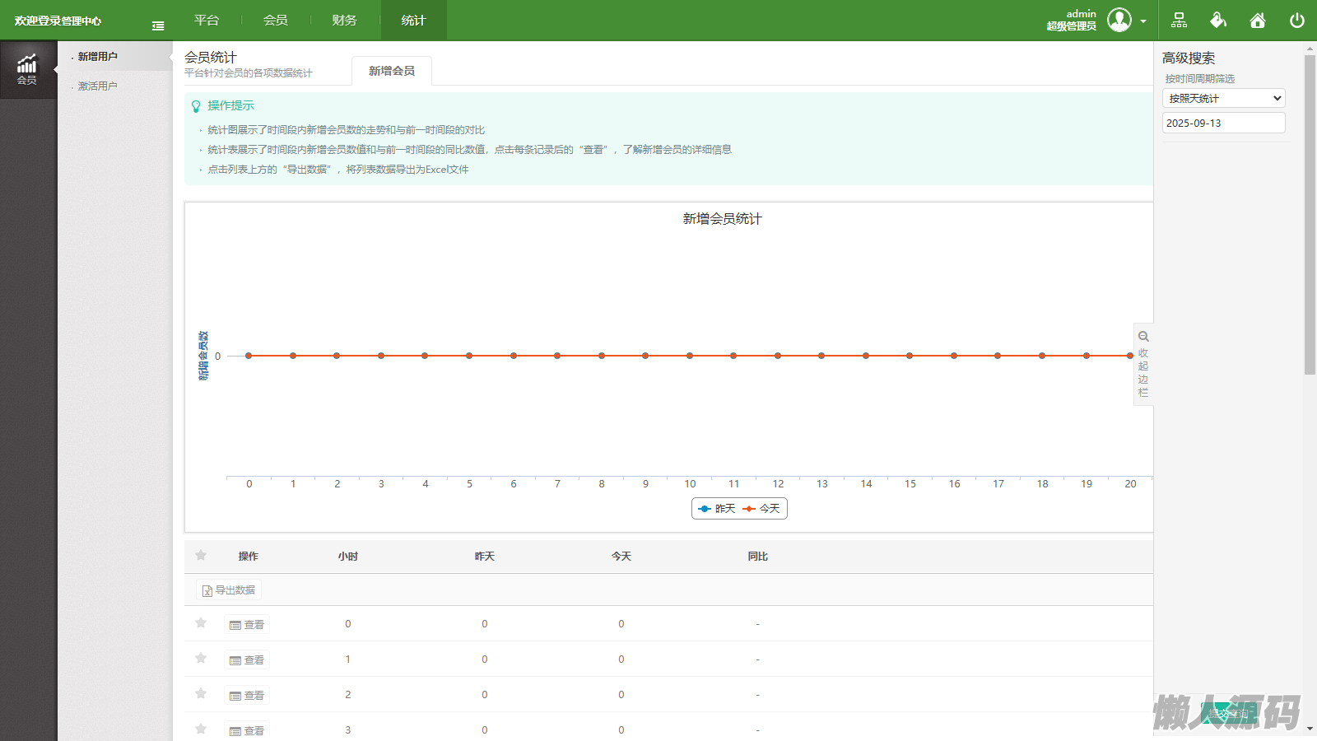Toggle the sidebar menu collapse icon
Screen dimensions: 1317x741
coord(158,26)
